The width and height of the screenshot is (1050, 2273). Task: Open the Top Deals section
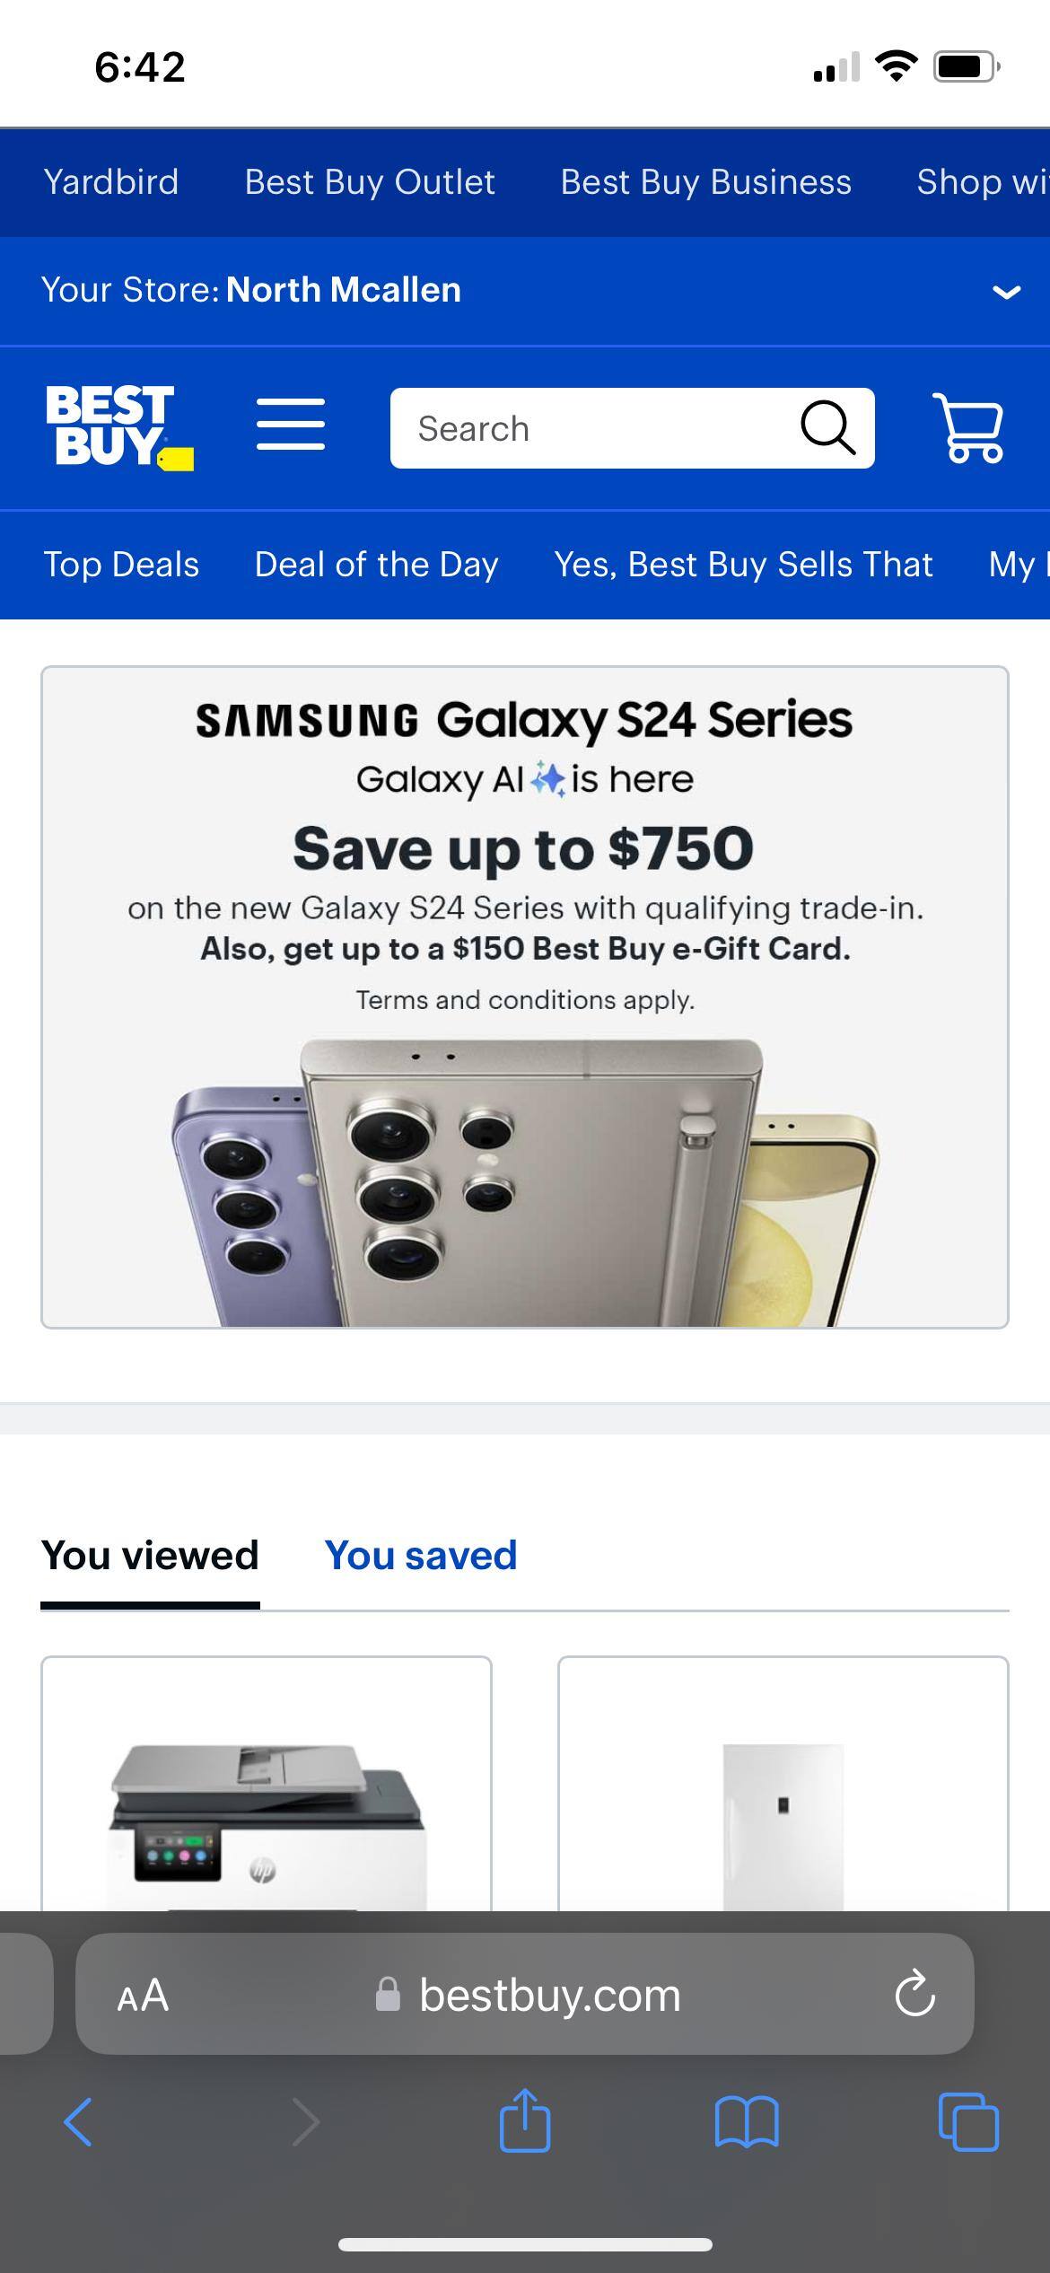tap(119, 564)
